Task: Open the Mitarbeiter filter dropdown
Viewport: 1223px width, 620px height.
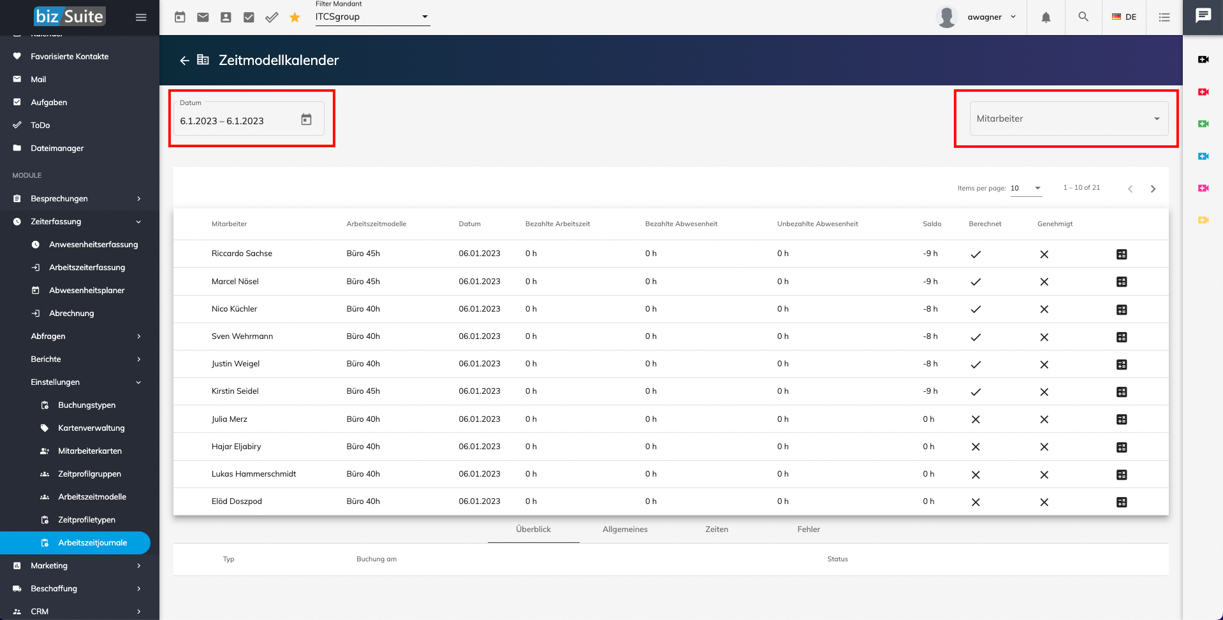Action: 1068,119
